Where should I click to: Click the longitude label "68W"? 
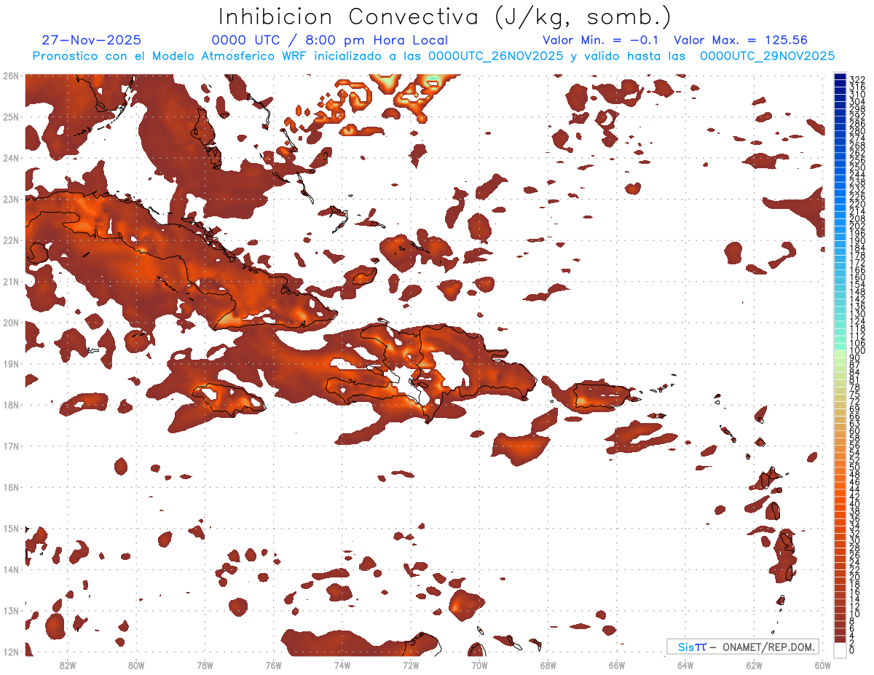548,664
